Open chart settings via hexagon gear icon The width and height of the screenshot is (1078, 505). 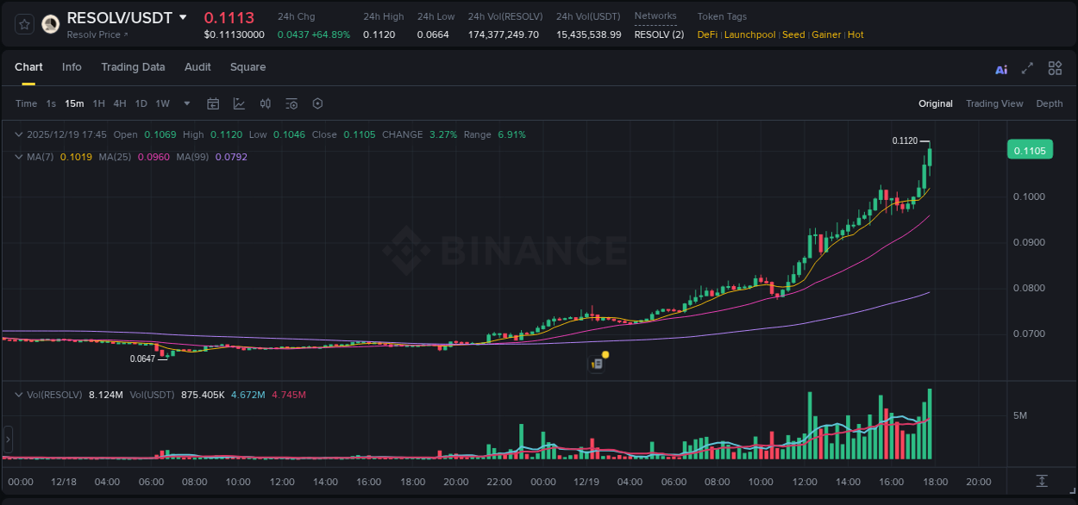(x=317, y=103)
